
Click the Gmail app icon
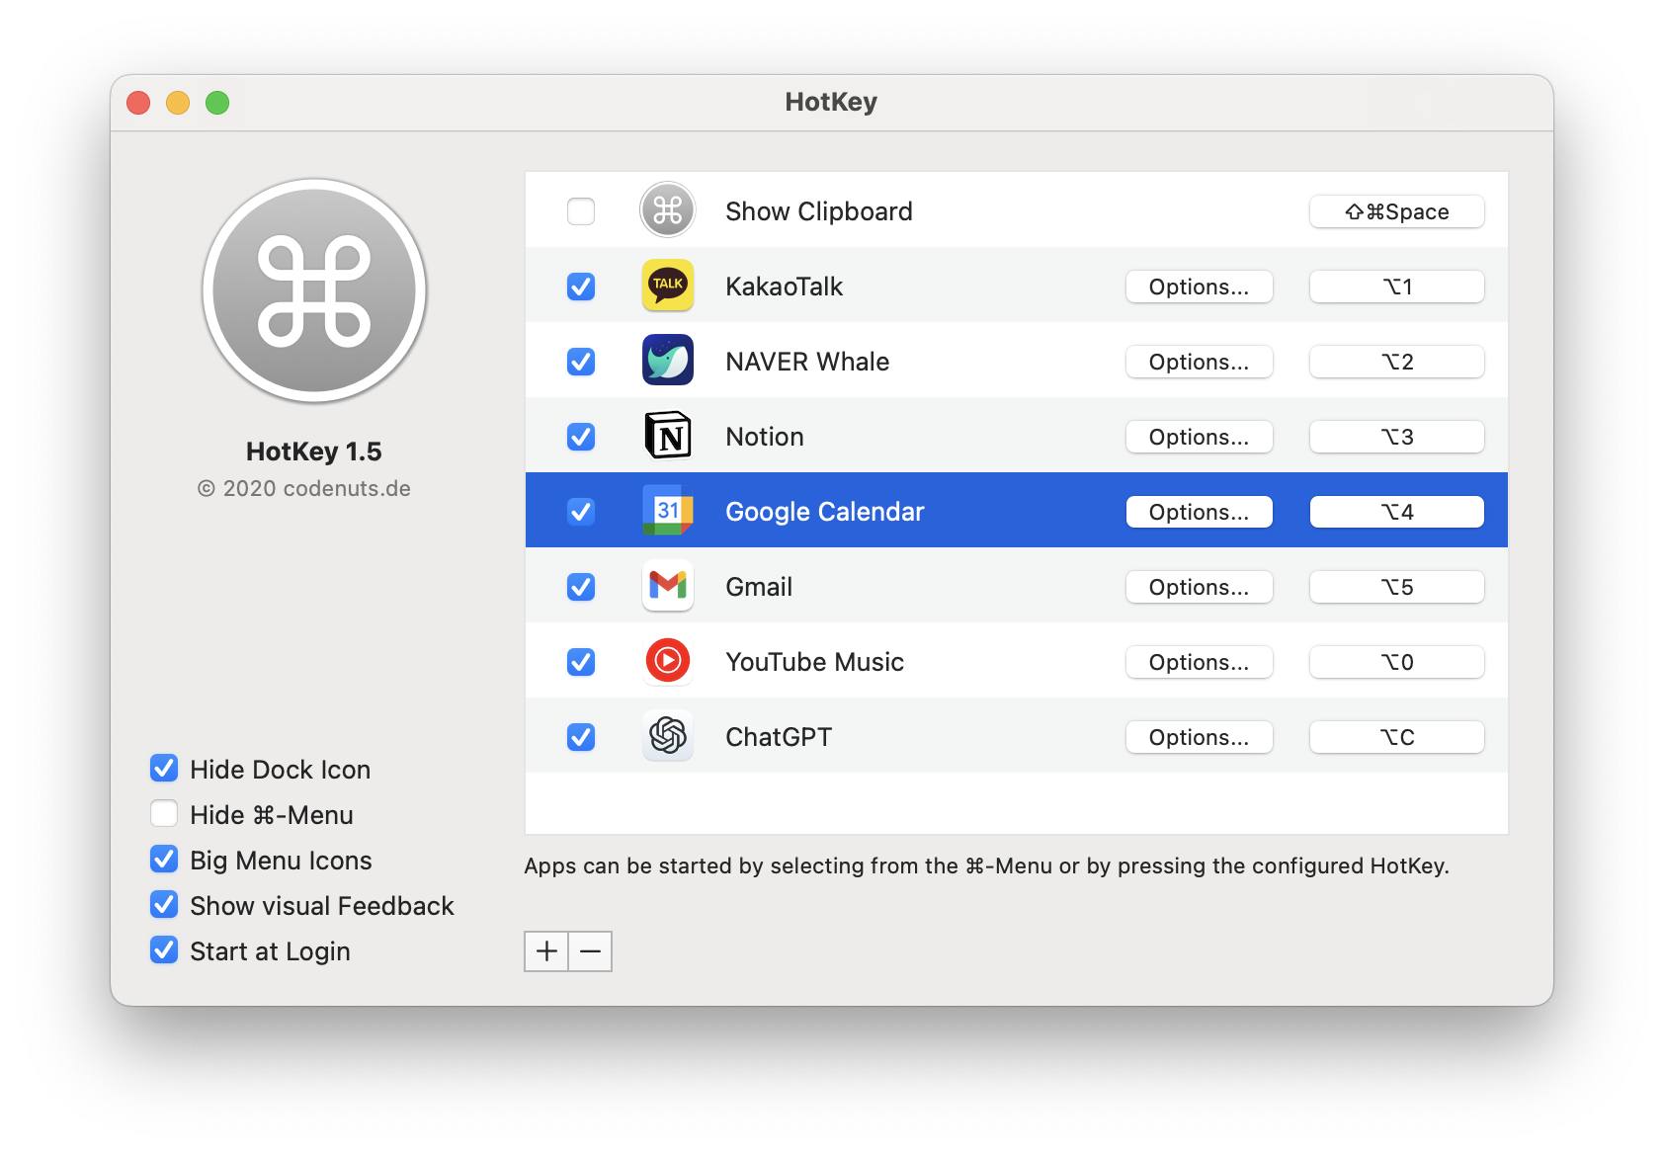click(668, 586)
